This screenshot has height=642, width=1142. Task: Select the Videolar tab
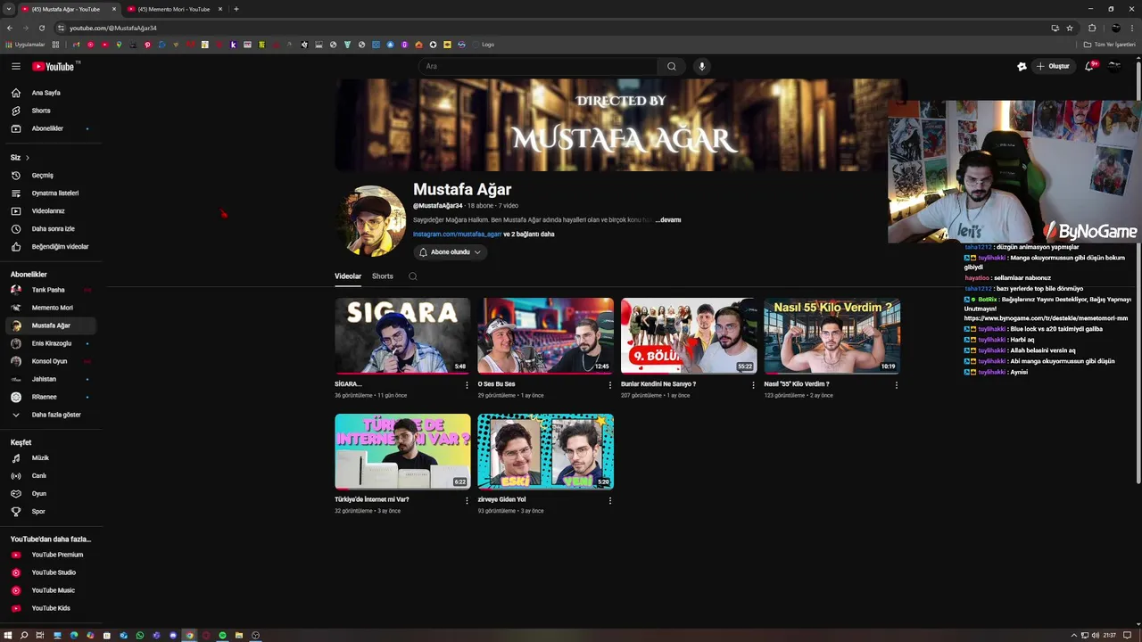348,276
